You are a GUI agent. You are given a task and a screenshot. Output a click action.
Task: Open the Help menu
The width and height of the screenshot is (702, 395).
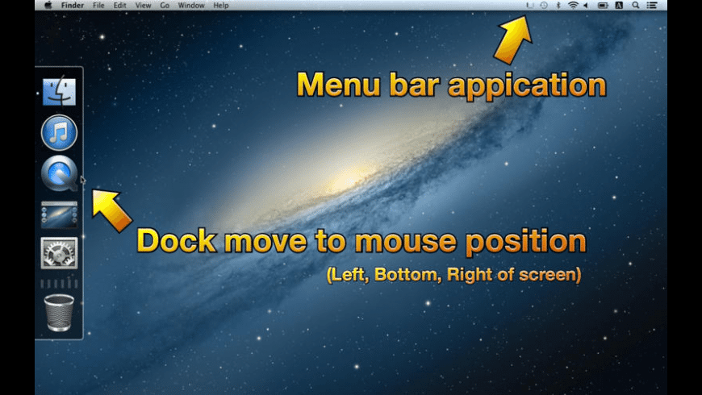click(x=221, y=6)
